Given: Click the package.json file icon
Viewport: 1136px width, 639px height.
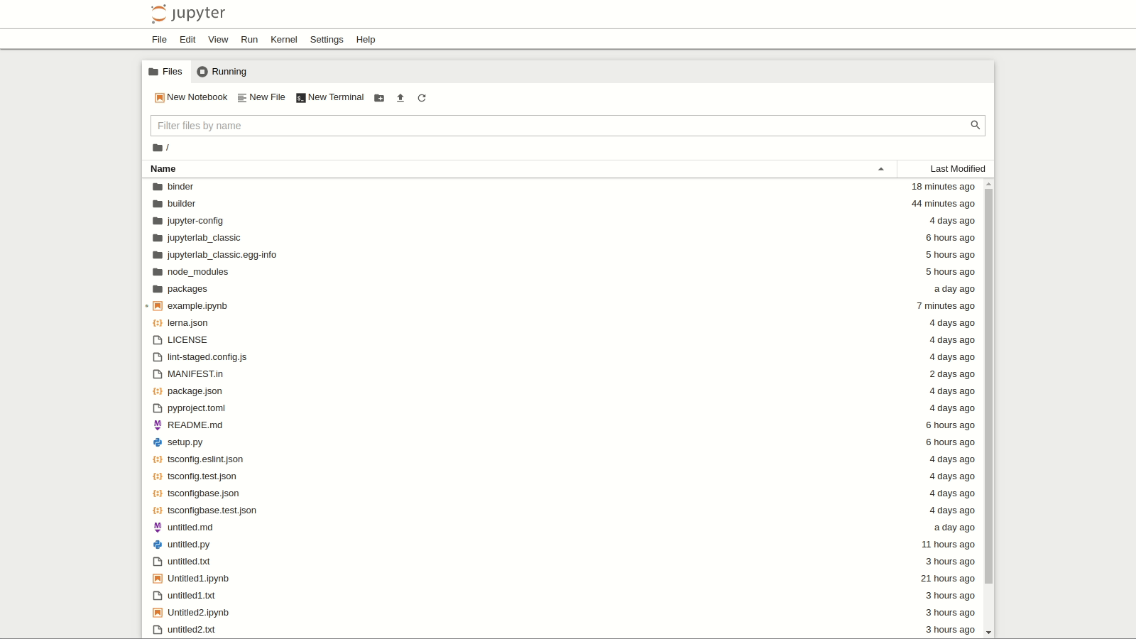Looking at the screenshot, I should click(x=158, y=391).
